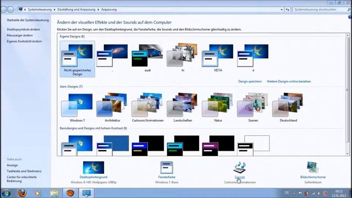The image size is (352, 198).
Task: Click the Forward navigation button
Action: coord(10,10)
